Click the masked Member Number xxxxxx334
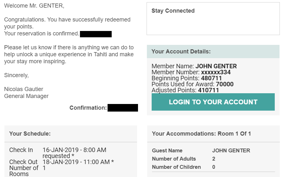 click(216, 72)
